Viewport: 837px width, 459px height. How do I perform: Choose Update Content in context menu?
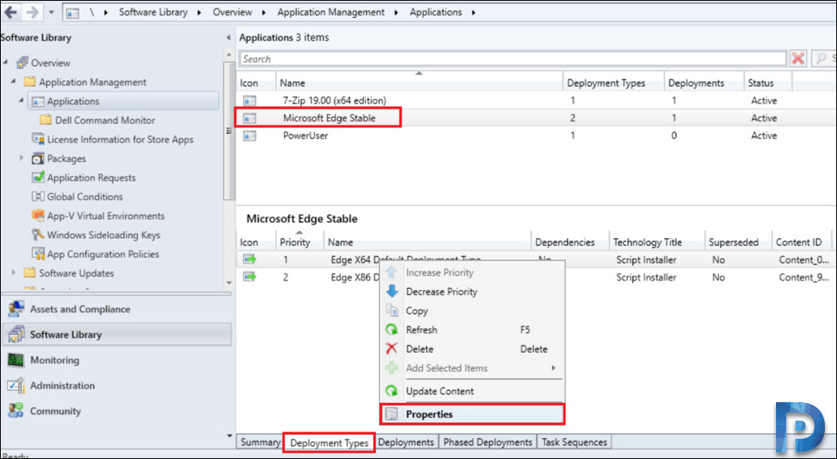[472, 392]
